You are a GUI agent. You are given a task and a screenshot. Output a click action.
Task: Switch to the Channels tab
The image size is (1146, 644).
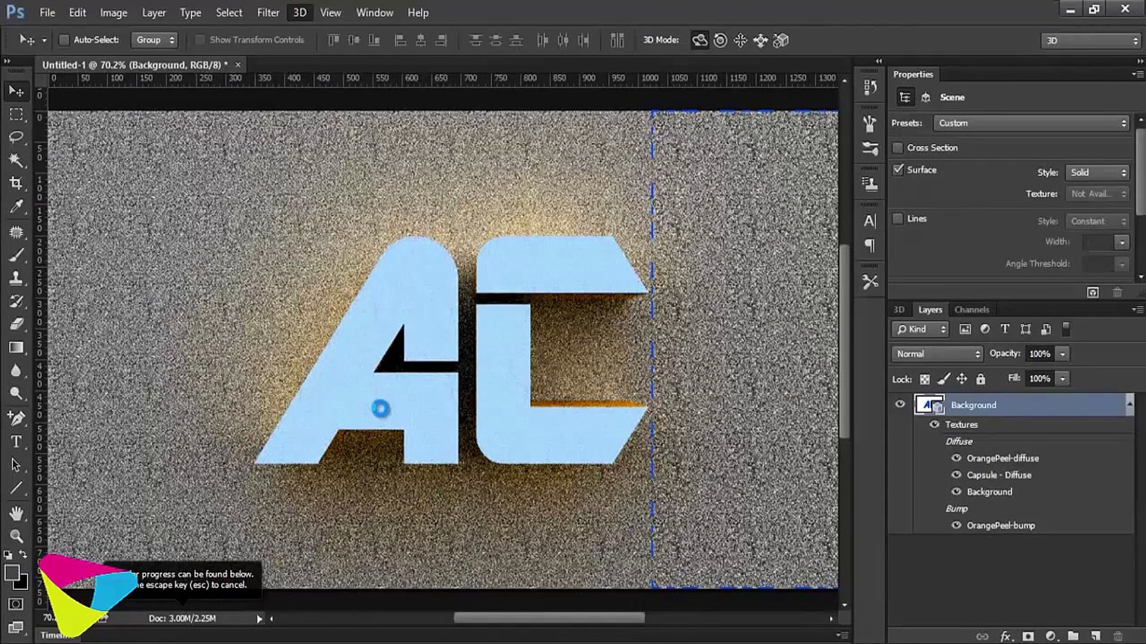[x=971, y=309]
